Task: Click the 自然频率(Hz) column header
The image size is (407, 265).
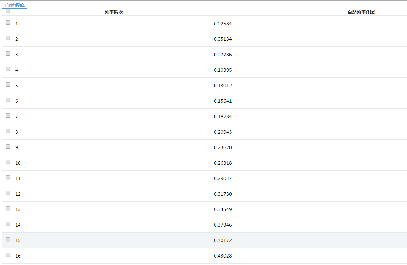Action: [x=361, y=12]
